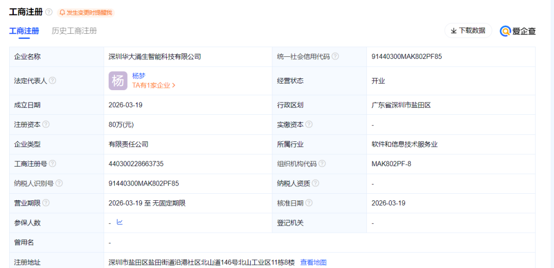The image size is (554, 268).
Task: Open the 查看地图 link
Action: (x=313, y=262)
